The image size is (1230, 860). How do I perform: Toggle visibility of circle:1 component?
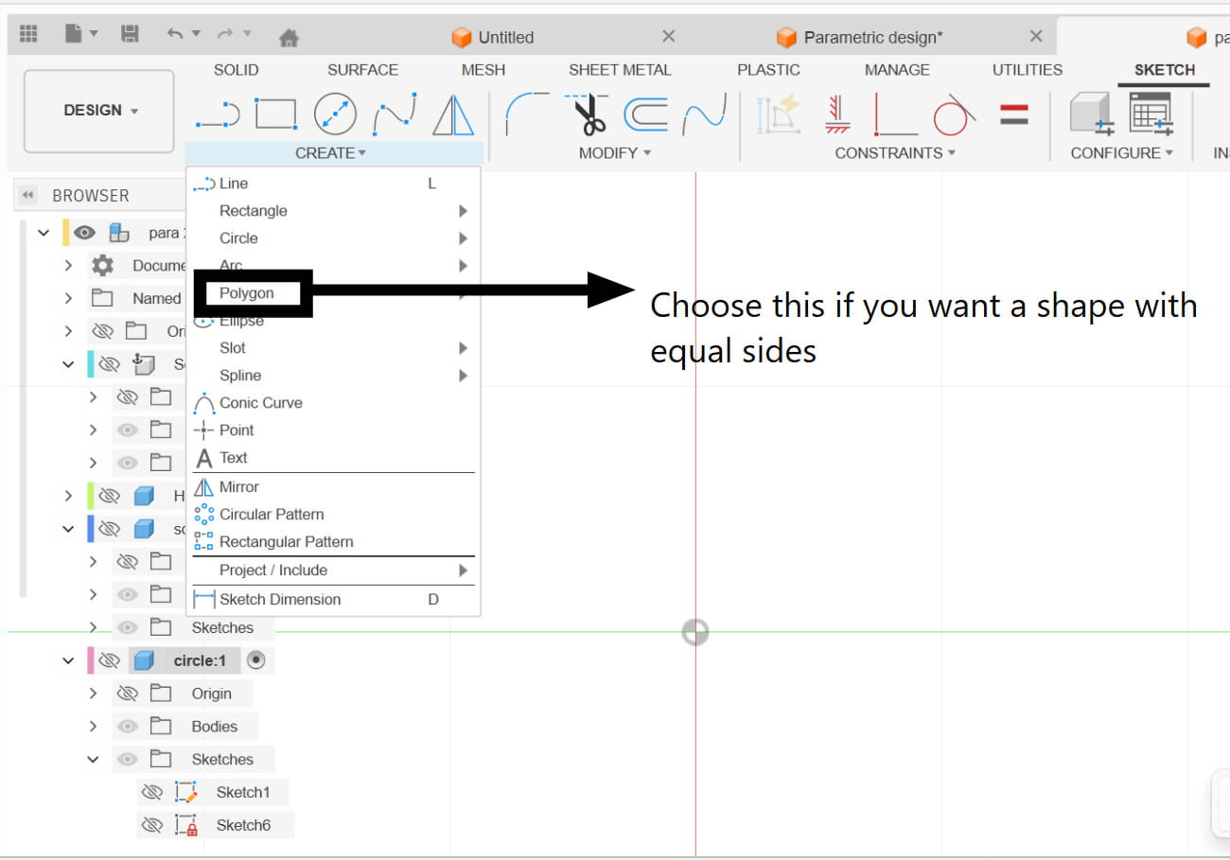pos(110,660)
